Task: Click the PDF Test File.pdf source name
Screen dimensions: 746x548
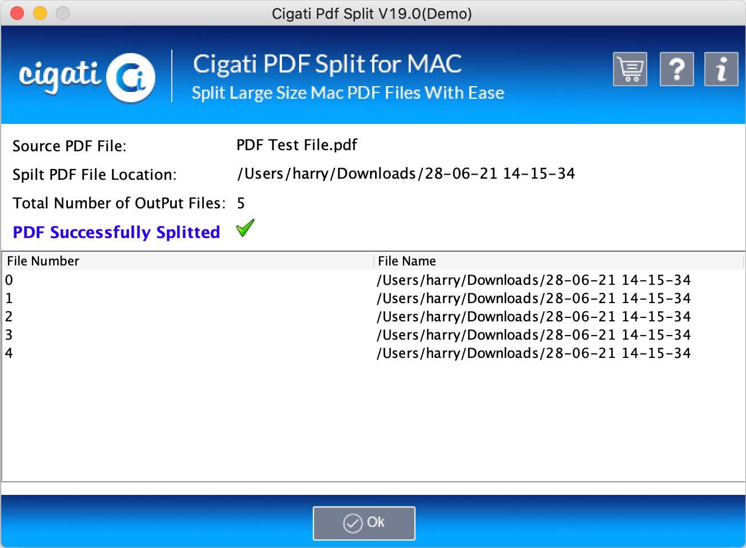Action: click(x=297, y=145)
